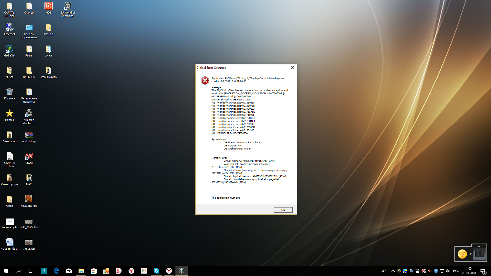Open the Armored Warfare desktop icon
Image resolution: width=491 pixels, height=276 pixels.
tap(29, 117)
